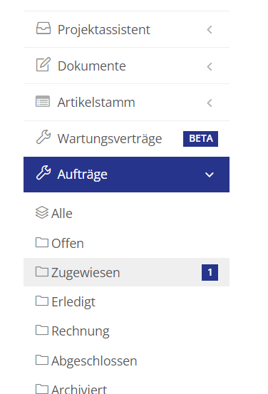268x394 pixels.
Task: Select the Zugewiesen orders folder
Action: tap(126, 272)
